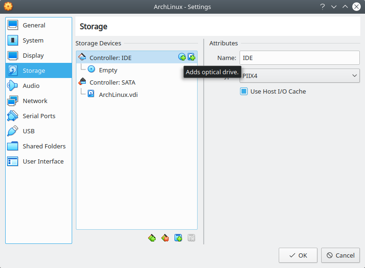Click the Audio speaker sidebar icon

(x=13, y=86)
